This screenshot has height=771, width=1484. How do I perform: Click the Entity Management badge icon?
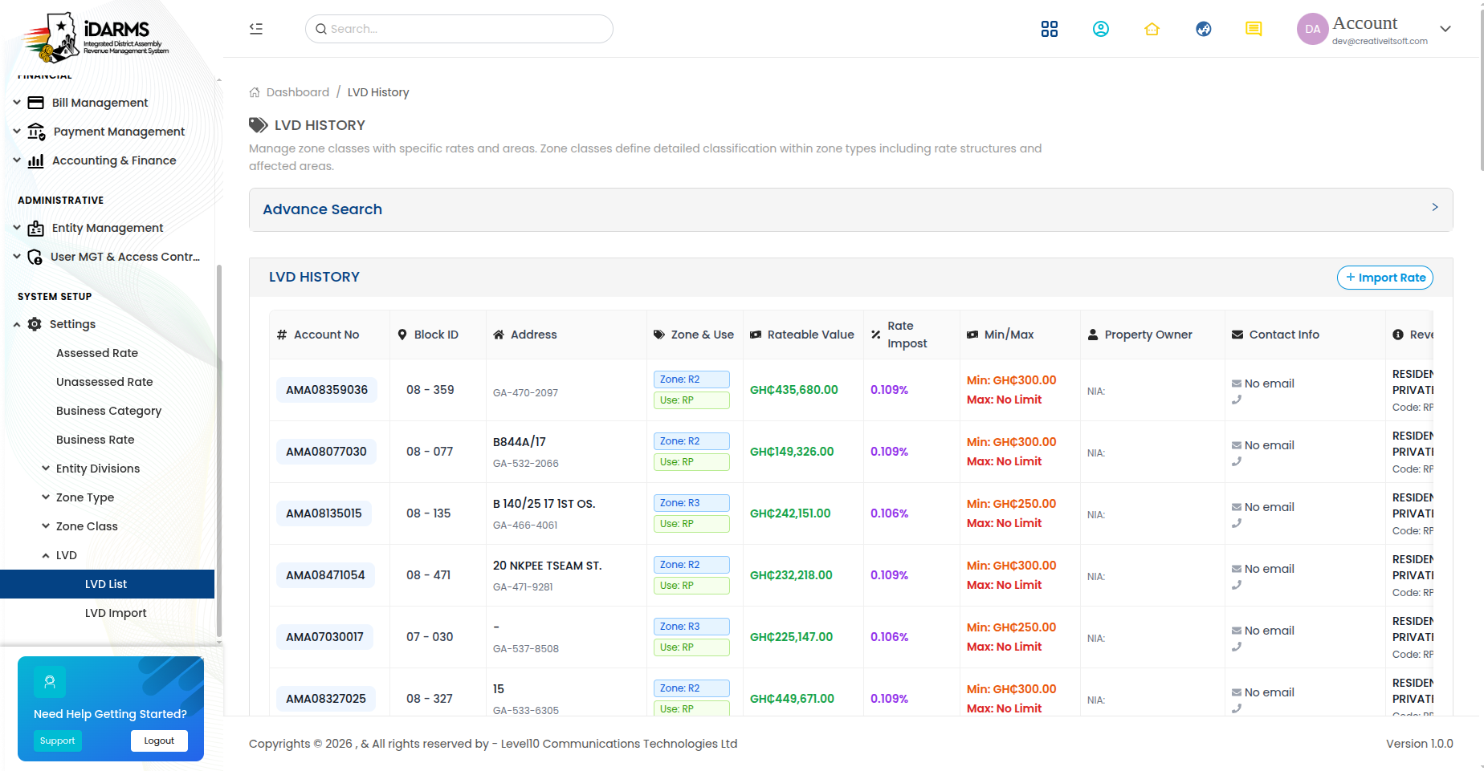click(x=36, y=228)
